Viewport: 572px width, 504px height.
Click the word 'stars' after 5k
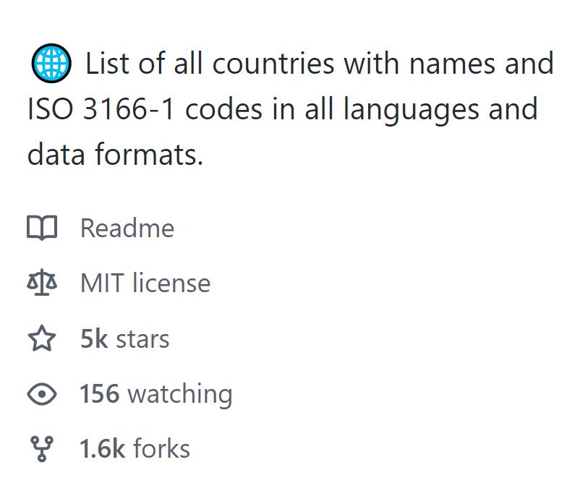[x=142, y=340]
